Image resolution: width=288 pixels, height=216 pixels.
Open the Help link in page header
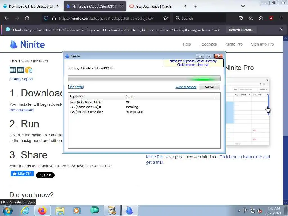tap(187, 44)
